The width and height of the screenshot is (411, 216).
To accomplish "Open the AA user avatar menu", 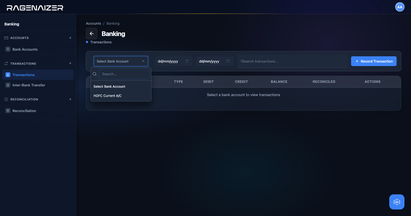I will click(x=400, y=7).
